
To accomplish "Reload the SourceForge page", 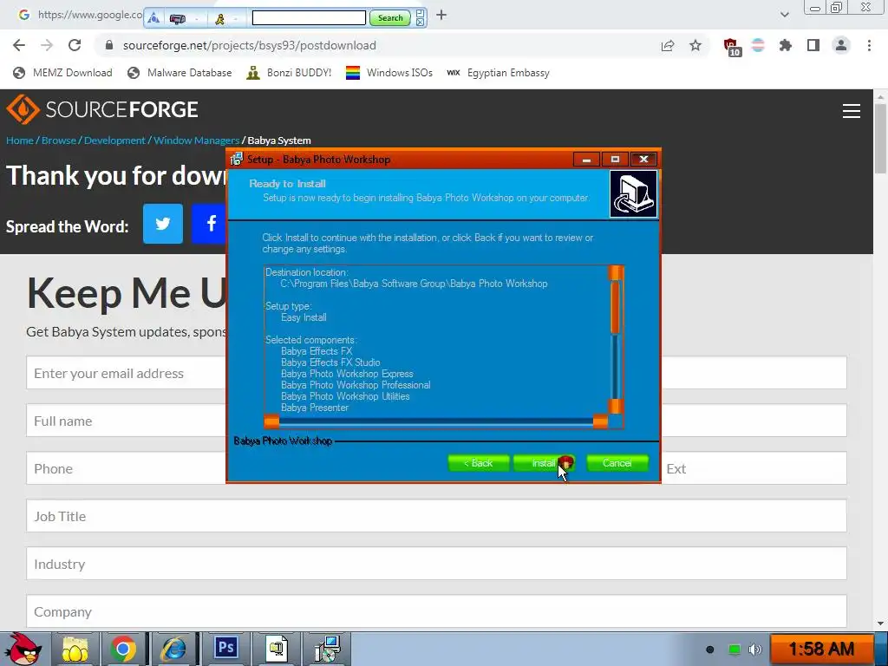I will (75, 45).
